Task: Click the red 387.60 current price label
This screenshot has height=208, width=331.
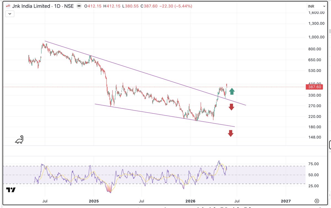Action: tap(314, 87)
